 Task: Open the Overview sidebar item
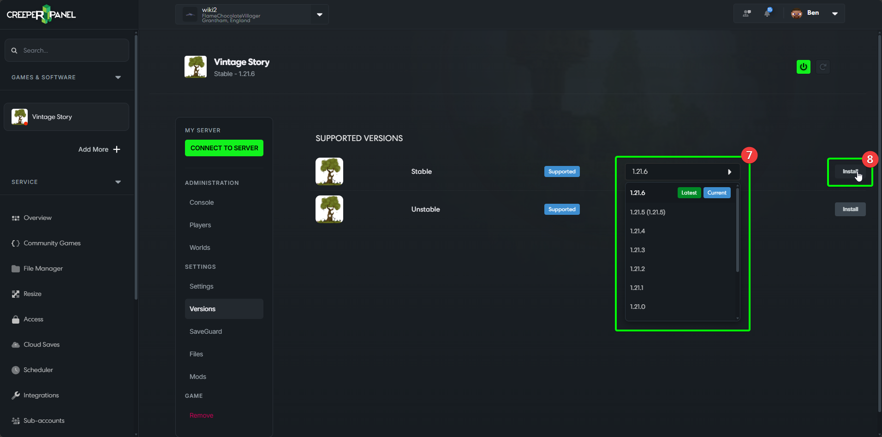(x=37, y=218)
